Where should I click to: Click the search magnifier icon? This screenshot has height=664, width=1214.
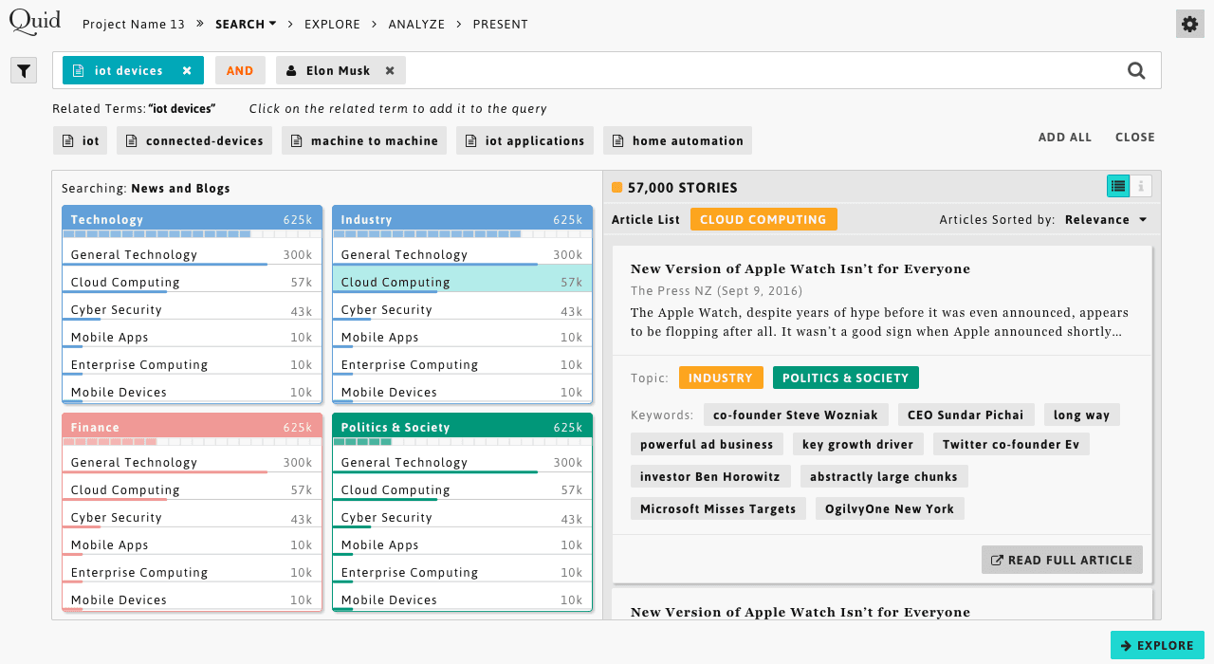[x=1136, y=70]
